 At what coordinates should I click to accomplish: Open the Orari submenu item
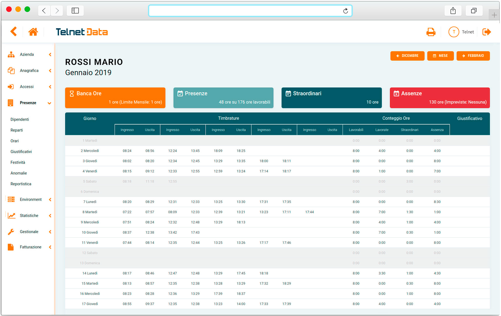pos(15,141)
